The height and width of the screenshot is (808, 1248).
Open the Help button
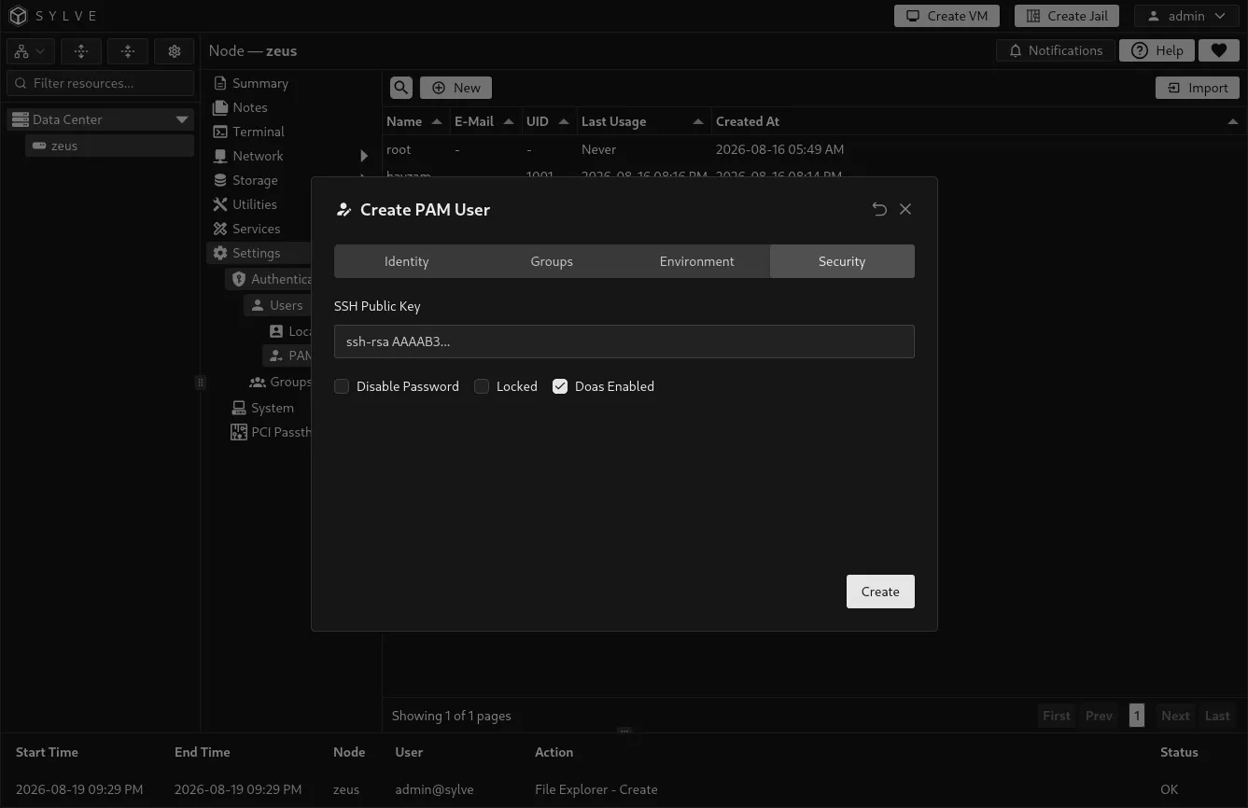click(x=1157, y=50)
